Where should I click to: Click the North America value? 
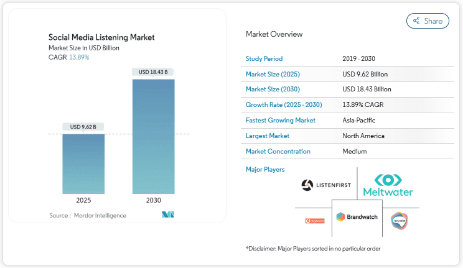363,136
